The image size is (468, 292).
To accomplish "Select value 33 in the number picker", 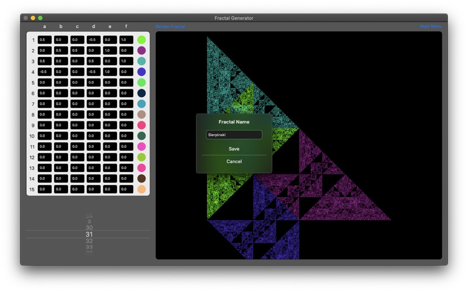I will (x=89, y=247).
